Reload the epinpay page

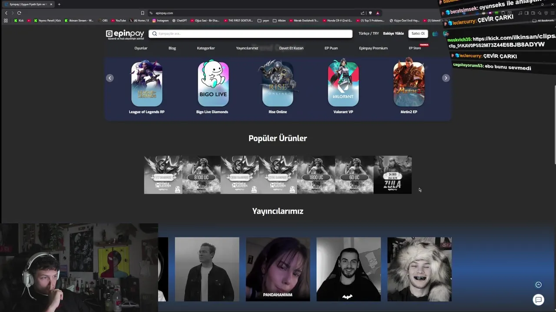(x=19, y=13)
